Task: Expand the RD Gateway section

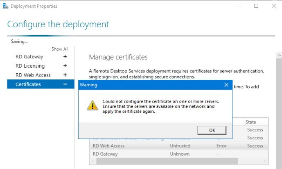Action: 65,57
